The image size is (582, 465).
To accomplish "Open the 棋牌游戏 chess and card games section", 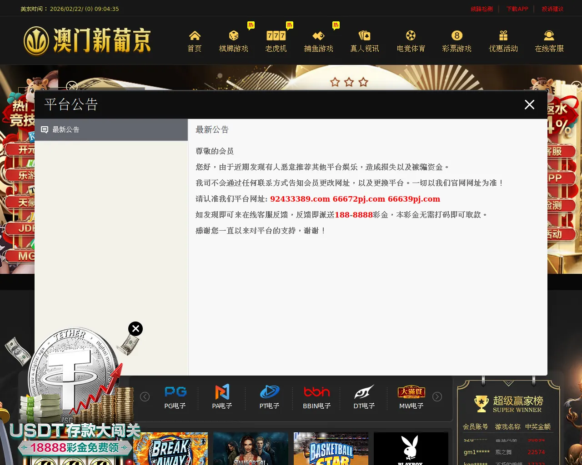I will coord(234,41).
